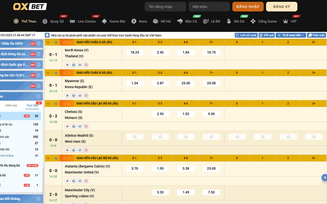The height and width of the screenshot is (204, 327).
Task: Click the ĐĂNG NHẬP login button
Action: (248, 7)
